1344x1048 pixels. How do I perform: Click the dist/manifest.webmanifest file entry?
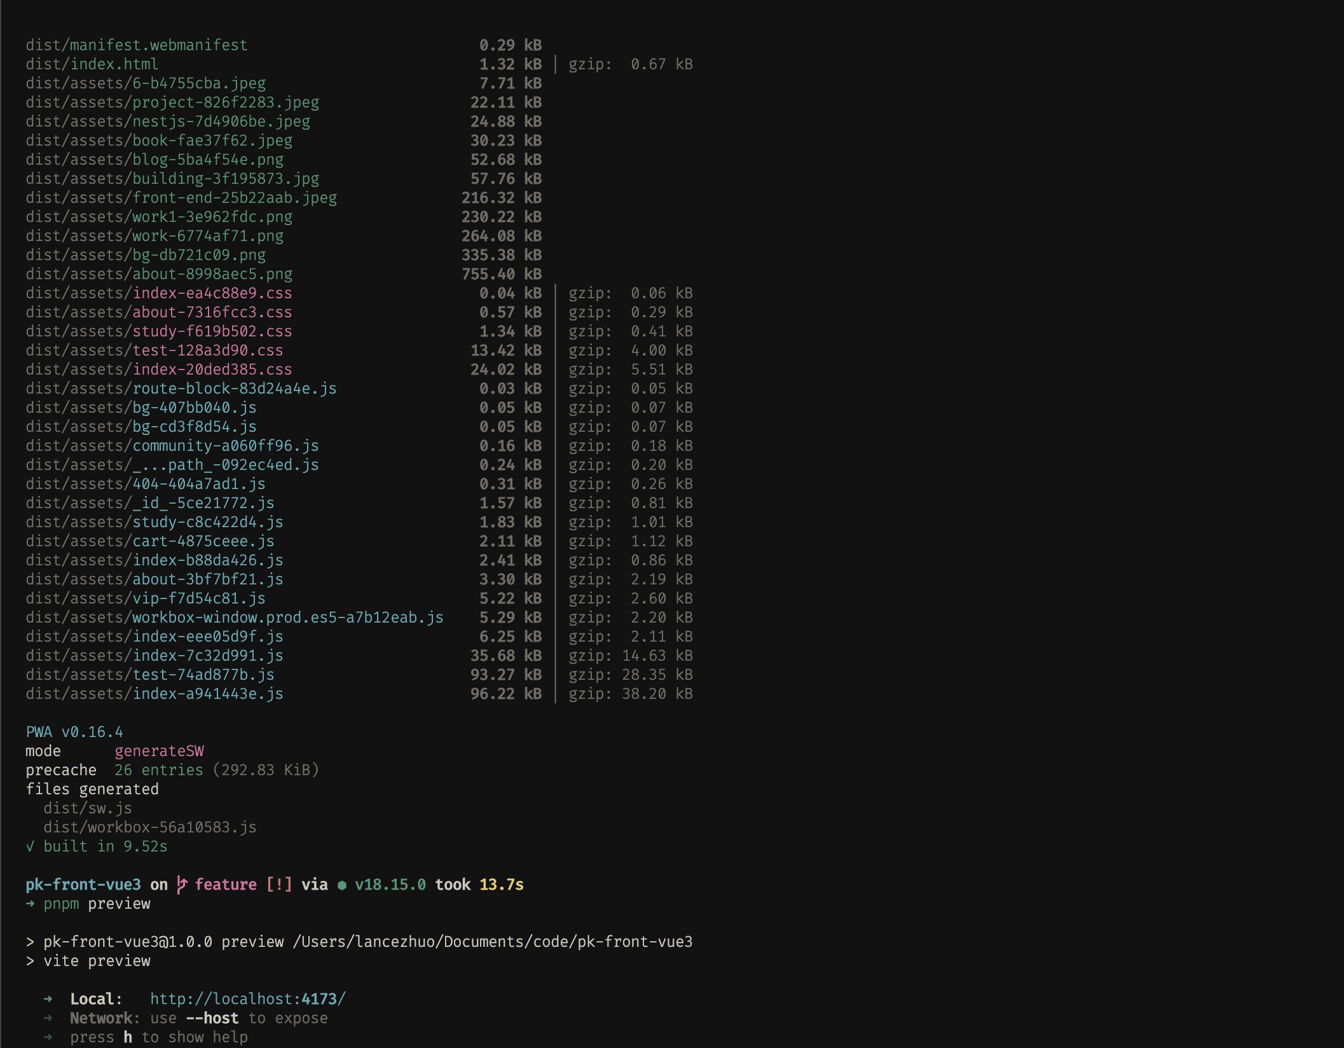coord(136,45)
